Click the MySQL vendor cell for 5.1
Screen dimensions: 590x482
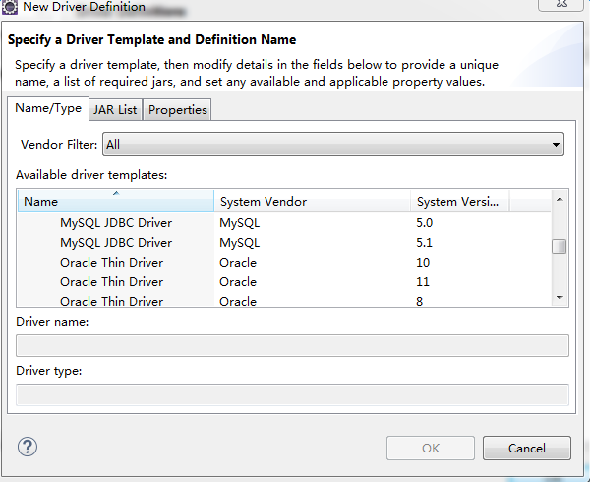pyautogui.click(x=240, y=243)
